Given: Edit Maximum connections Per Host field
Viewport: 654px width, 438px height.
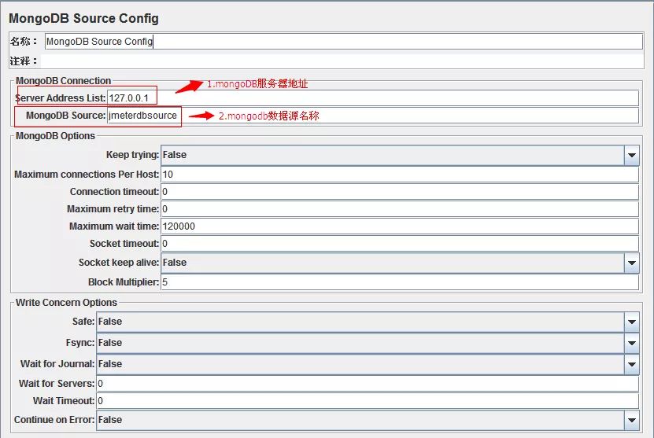Looking at the screenshot, I should 400,175.
